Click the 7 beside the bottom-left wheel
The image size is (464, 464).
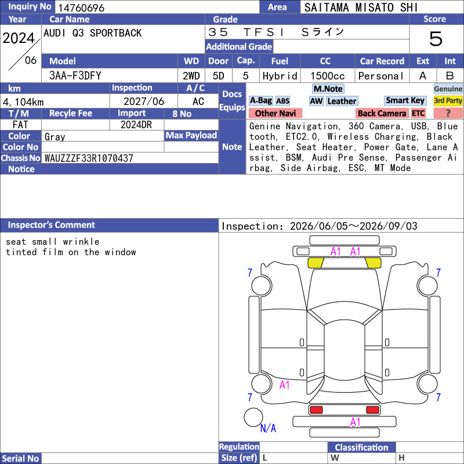[250, 397]
